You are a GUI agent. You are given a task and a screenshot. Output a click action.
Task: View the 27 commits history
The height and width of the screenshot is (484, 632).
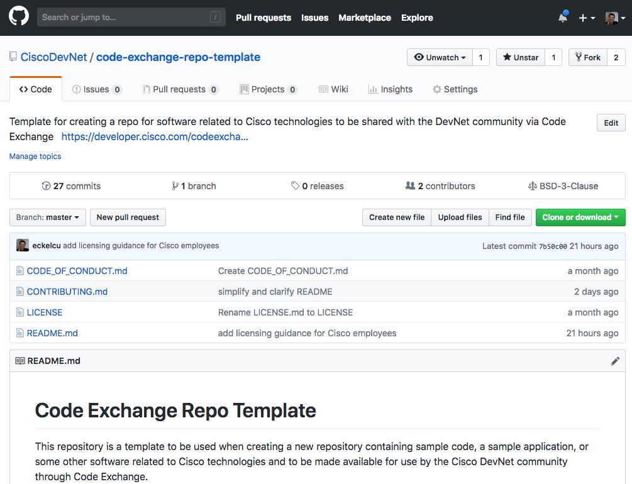pos(71,186)
